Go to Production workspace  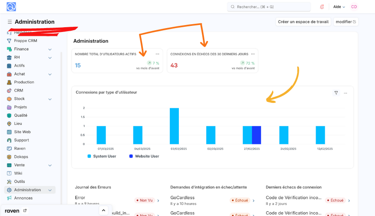(x=24, y=82)
